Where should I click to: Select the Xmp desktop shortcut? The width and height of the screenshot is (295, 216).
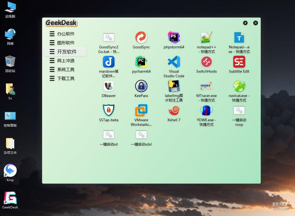point(10,173)
